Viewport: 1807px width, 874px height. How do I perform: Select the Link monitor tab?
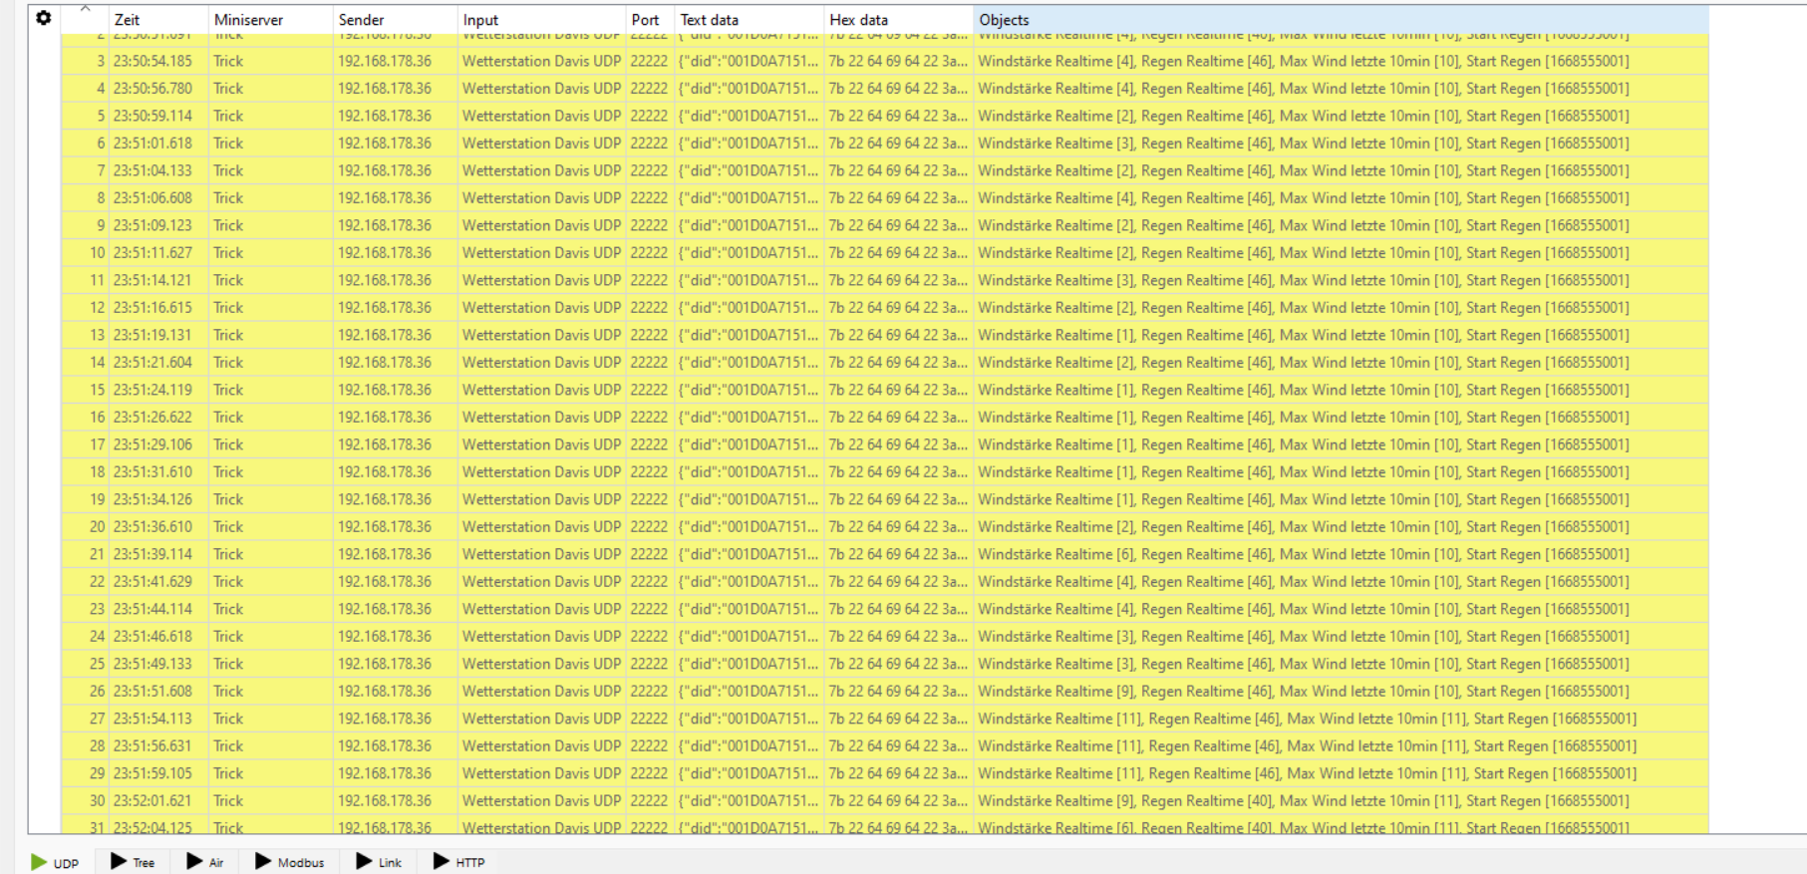click(379, 862)
